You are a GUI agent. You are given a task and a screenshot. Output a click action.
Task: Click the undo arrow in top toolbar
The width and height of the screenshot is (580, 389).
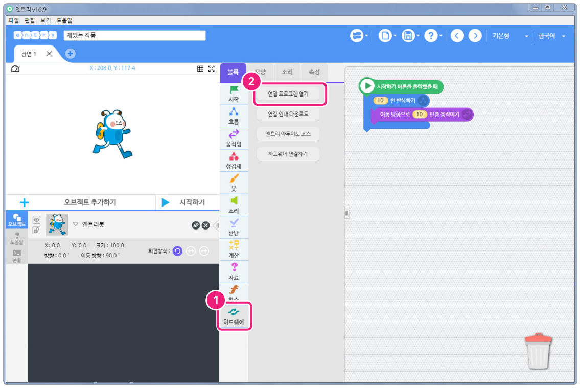457,36
